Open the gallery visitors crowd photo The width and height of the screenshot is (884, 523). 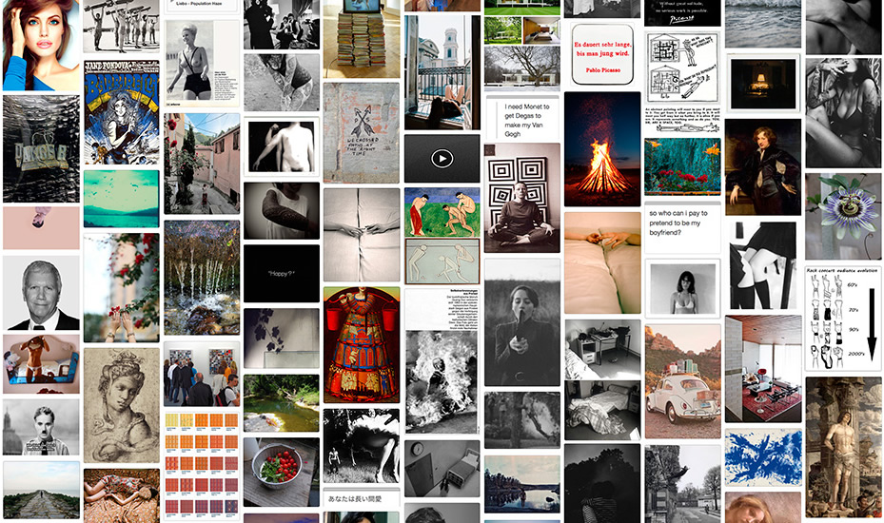203,375
